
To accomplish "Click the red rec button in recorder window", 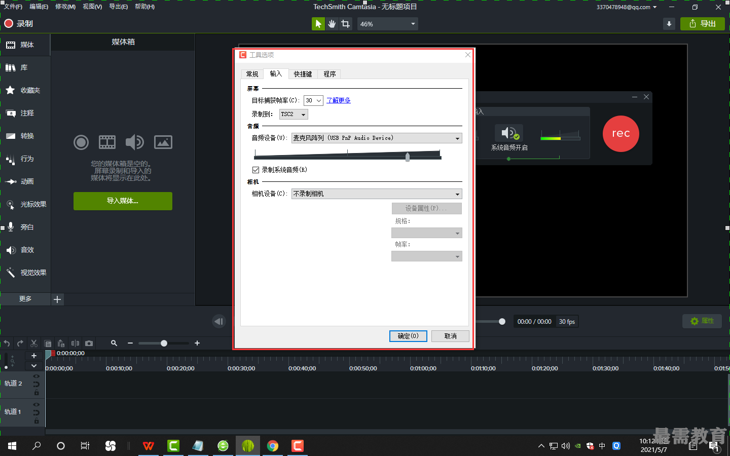I will [x=621, y=134].
